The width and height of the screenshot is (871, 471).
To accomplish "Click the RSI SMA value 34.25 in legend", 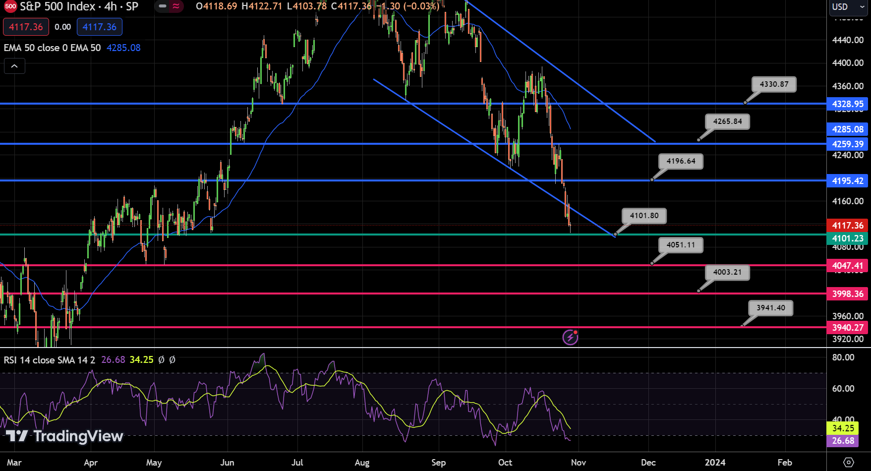I will tap(141, 360).
